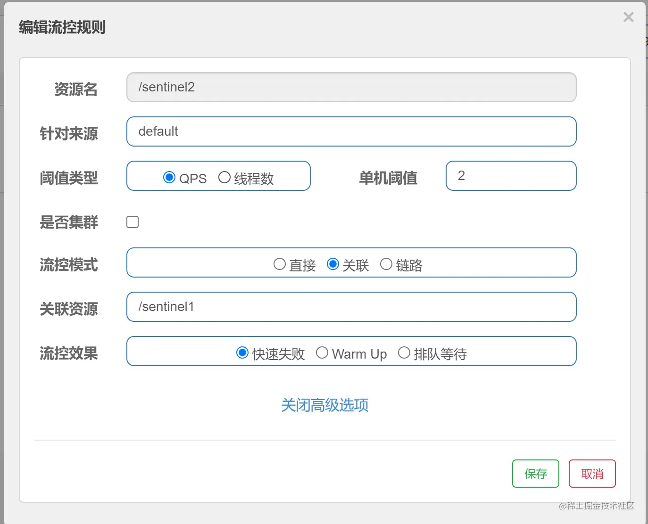Select Warm Up flow control effect
The image size is (648, 524).
click(x=322, y=352)
